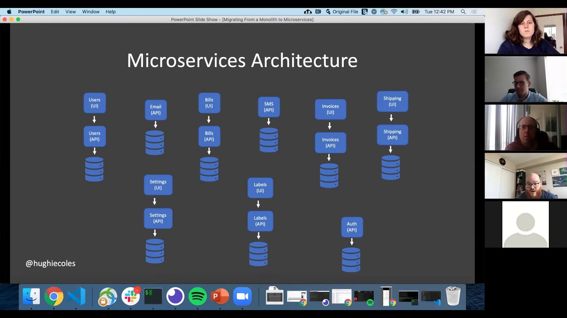Click the Users (UI) box
The width and height of the screenshot is (567, 318).
(x=94, y=103)
